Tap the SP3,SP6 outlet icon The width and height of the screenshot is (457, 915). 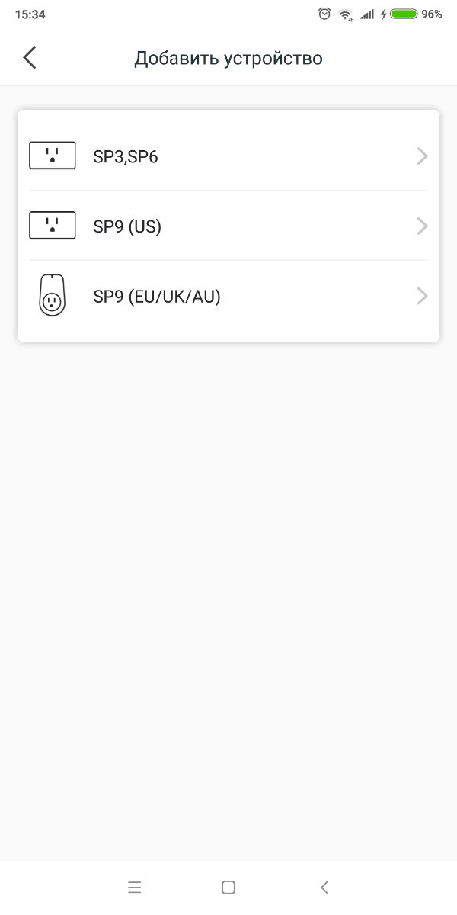point(52,156)
